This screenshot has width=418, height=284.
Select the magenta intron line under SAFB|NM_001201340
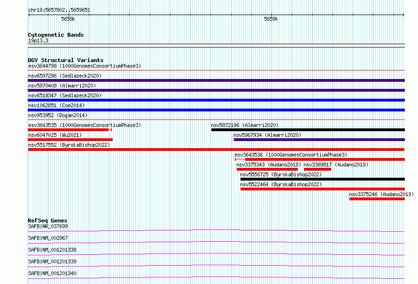[x=216, y=277]
